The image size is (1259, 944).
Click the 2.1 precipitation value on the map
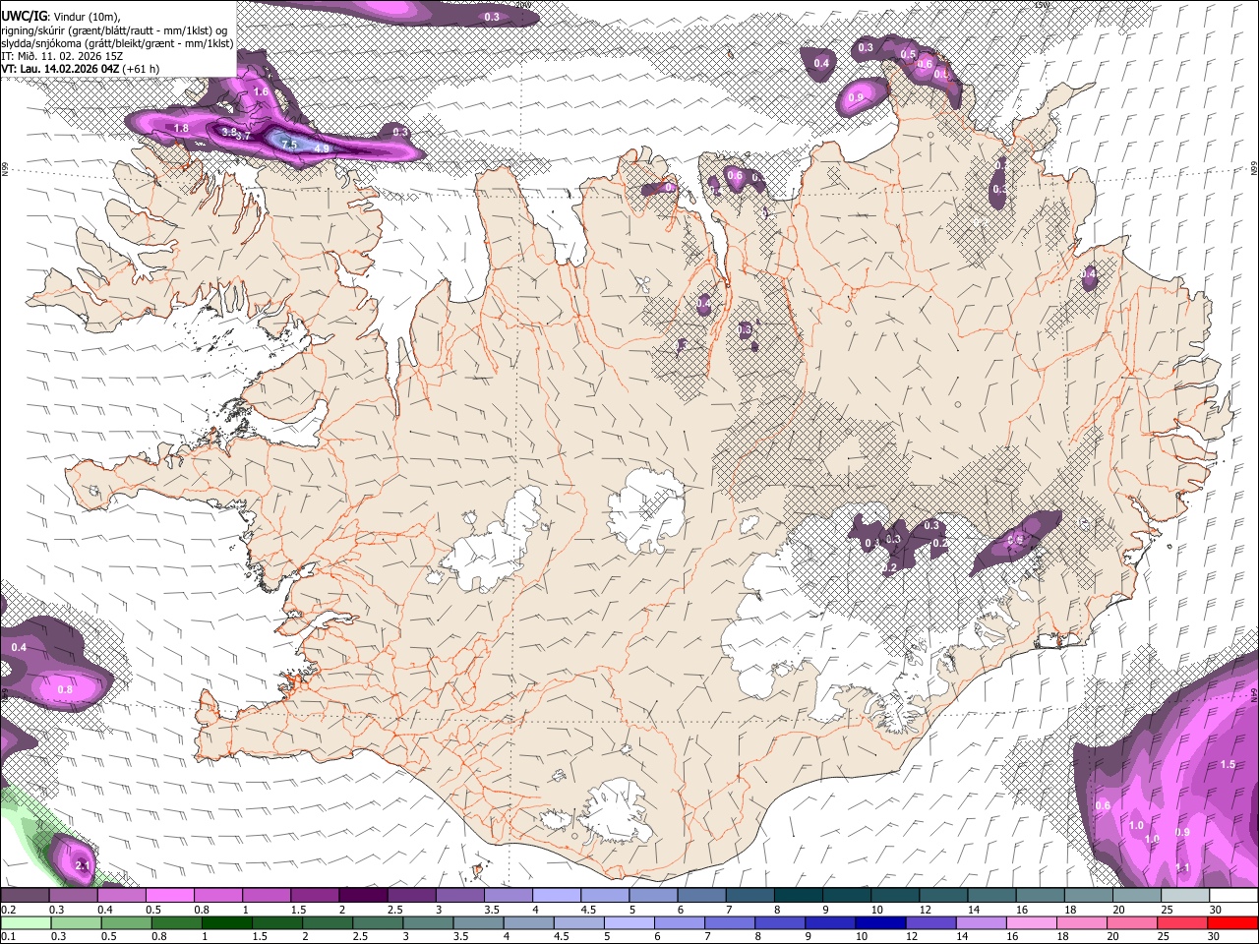pos(83,866)
